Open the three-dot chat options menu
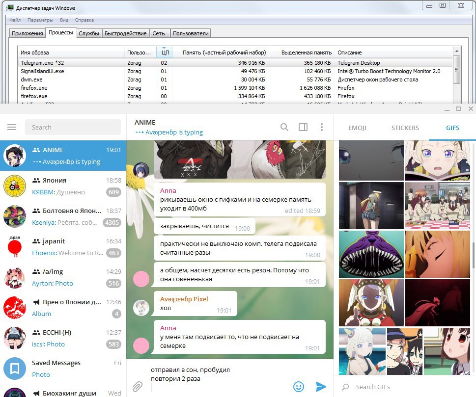 point(321,127)
